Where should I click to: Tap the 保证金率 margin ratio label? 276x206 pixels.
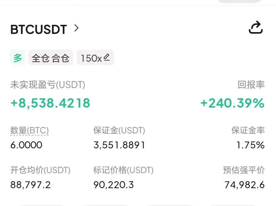point(248,131)
